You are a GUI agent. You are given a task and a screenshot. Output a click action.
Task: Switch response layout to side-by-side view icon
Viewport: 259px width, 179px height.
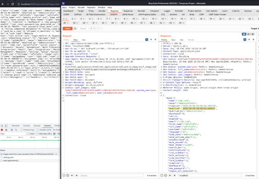244,34
